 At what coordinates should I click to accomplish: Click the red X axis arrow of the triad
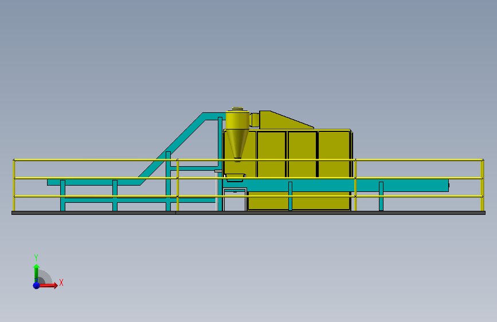(x=48, y=285)
